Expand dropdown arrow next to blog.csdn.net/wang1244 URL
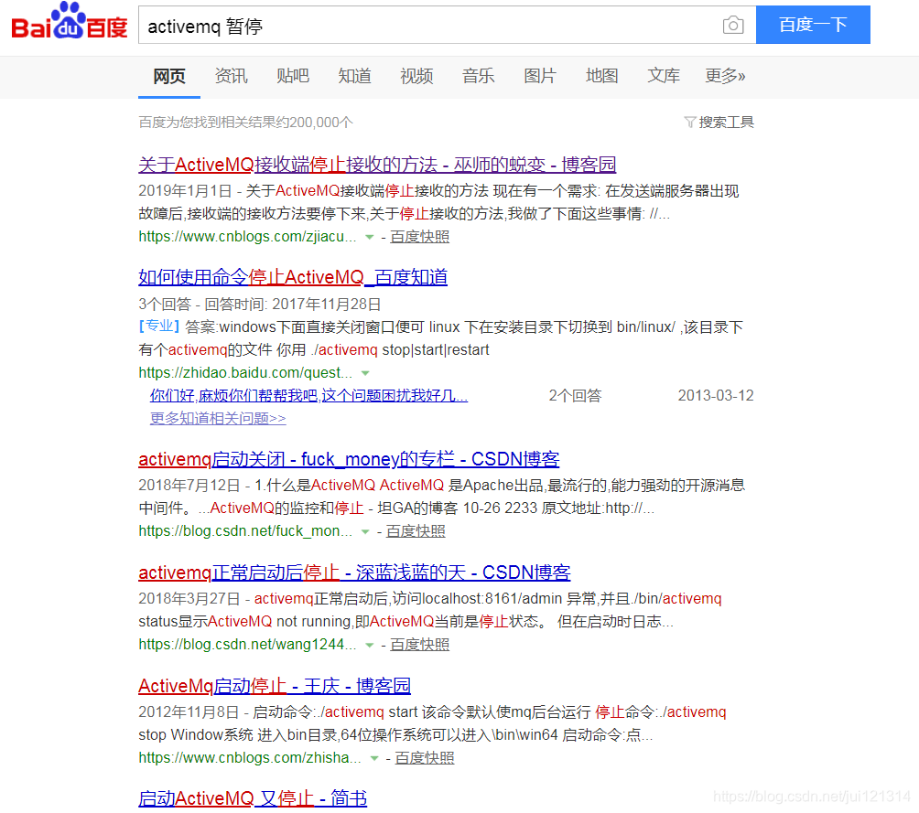The image size is (919, 813). (x=369, y=645)
